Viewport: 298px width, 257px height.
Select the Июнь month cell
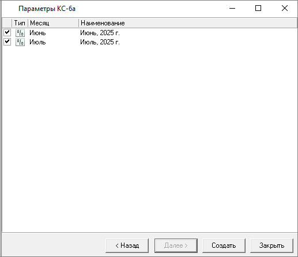[x=37, y=33]
